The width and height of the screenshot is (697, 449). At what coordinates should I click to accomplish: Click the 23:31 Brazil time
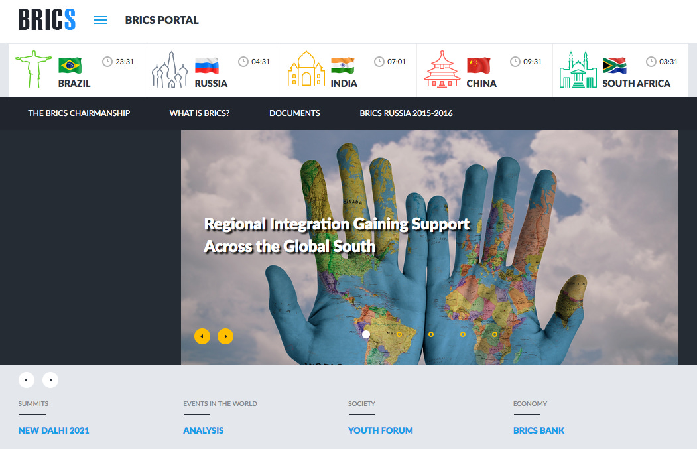[x=125, y=62]
